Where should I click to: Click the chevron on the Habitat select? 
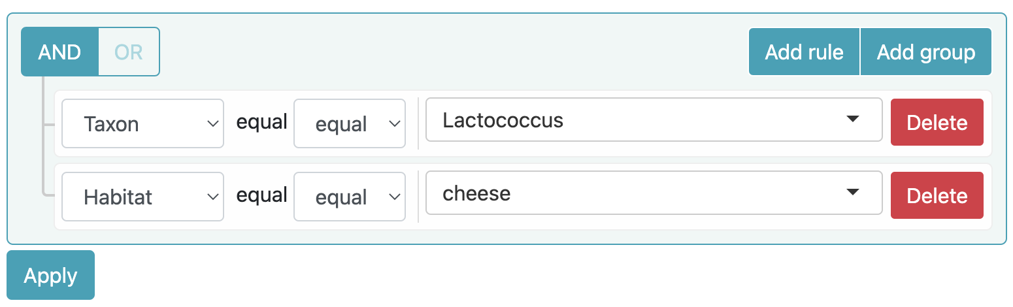pos(212,197)
